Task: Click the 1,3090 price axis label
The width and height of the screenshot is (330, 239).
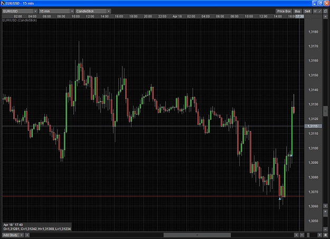Action: click(x=313, y=163)
